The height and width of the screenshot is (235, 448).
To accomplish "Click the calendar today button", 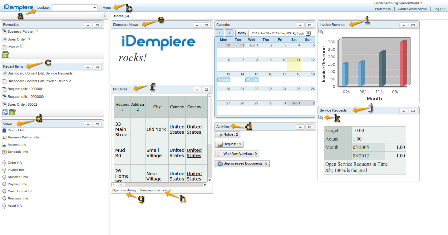I will [242, 33].
